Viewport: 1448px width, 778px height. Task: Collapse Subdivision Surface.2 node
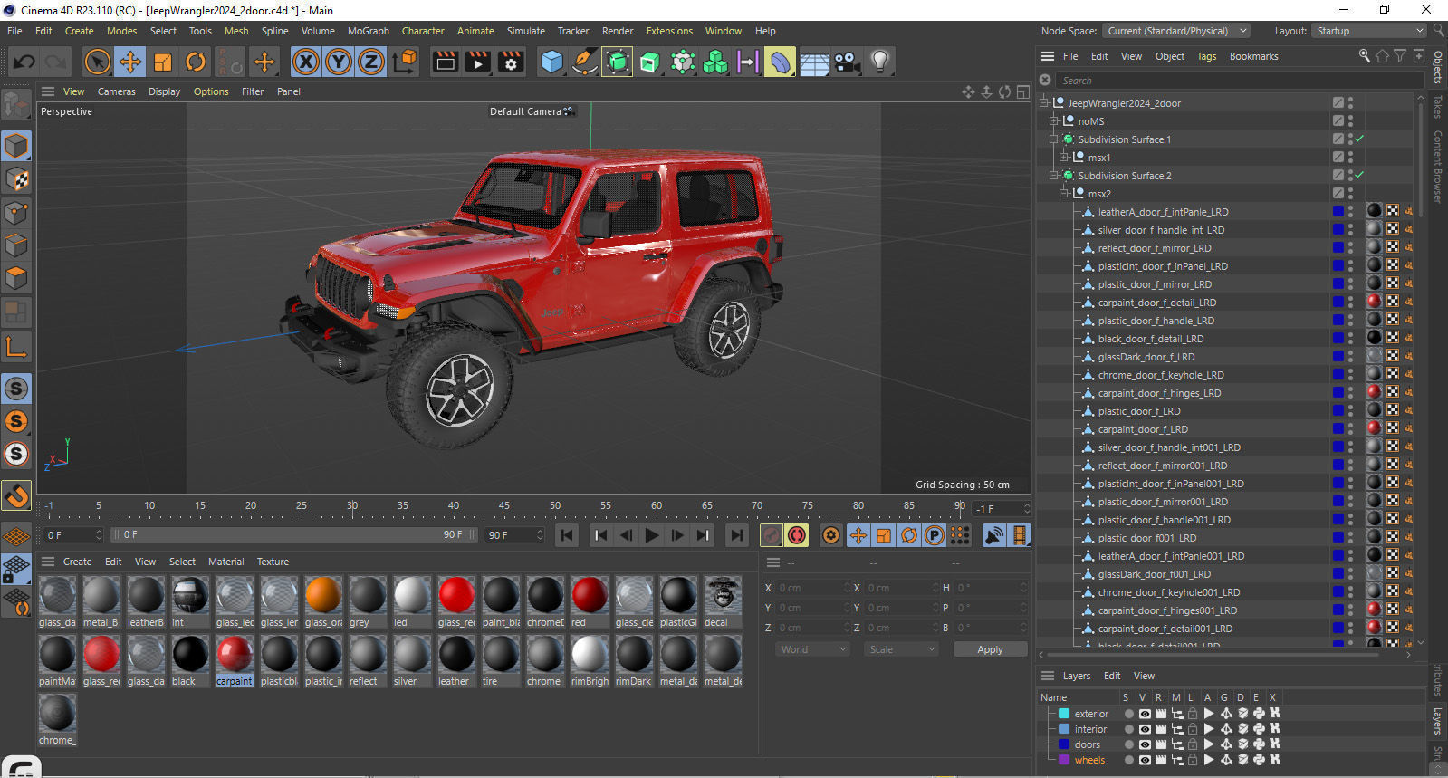pos(1054,176)
